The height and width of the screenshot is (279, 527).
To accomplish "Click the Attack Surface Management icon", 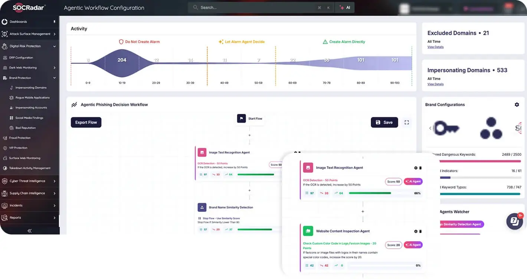I will point(4,34).
